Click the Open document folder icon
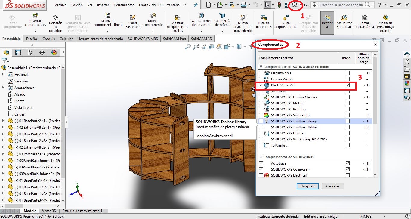411x219 pixels. click(x=220, y=5)
